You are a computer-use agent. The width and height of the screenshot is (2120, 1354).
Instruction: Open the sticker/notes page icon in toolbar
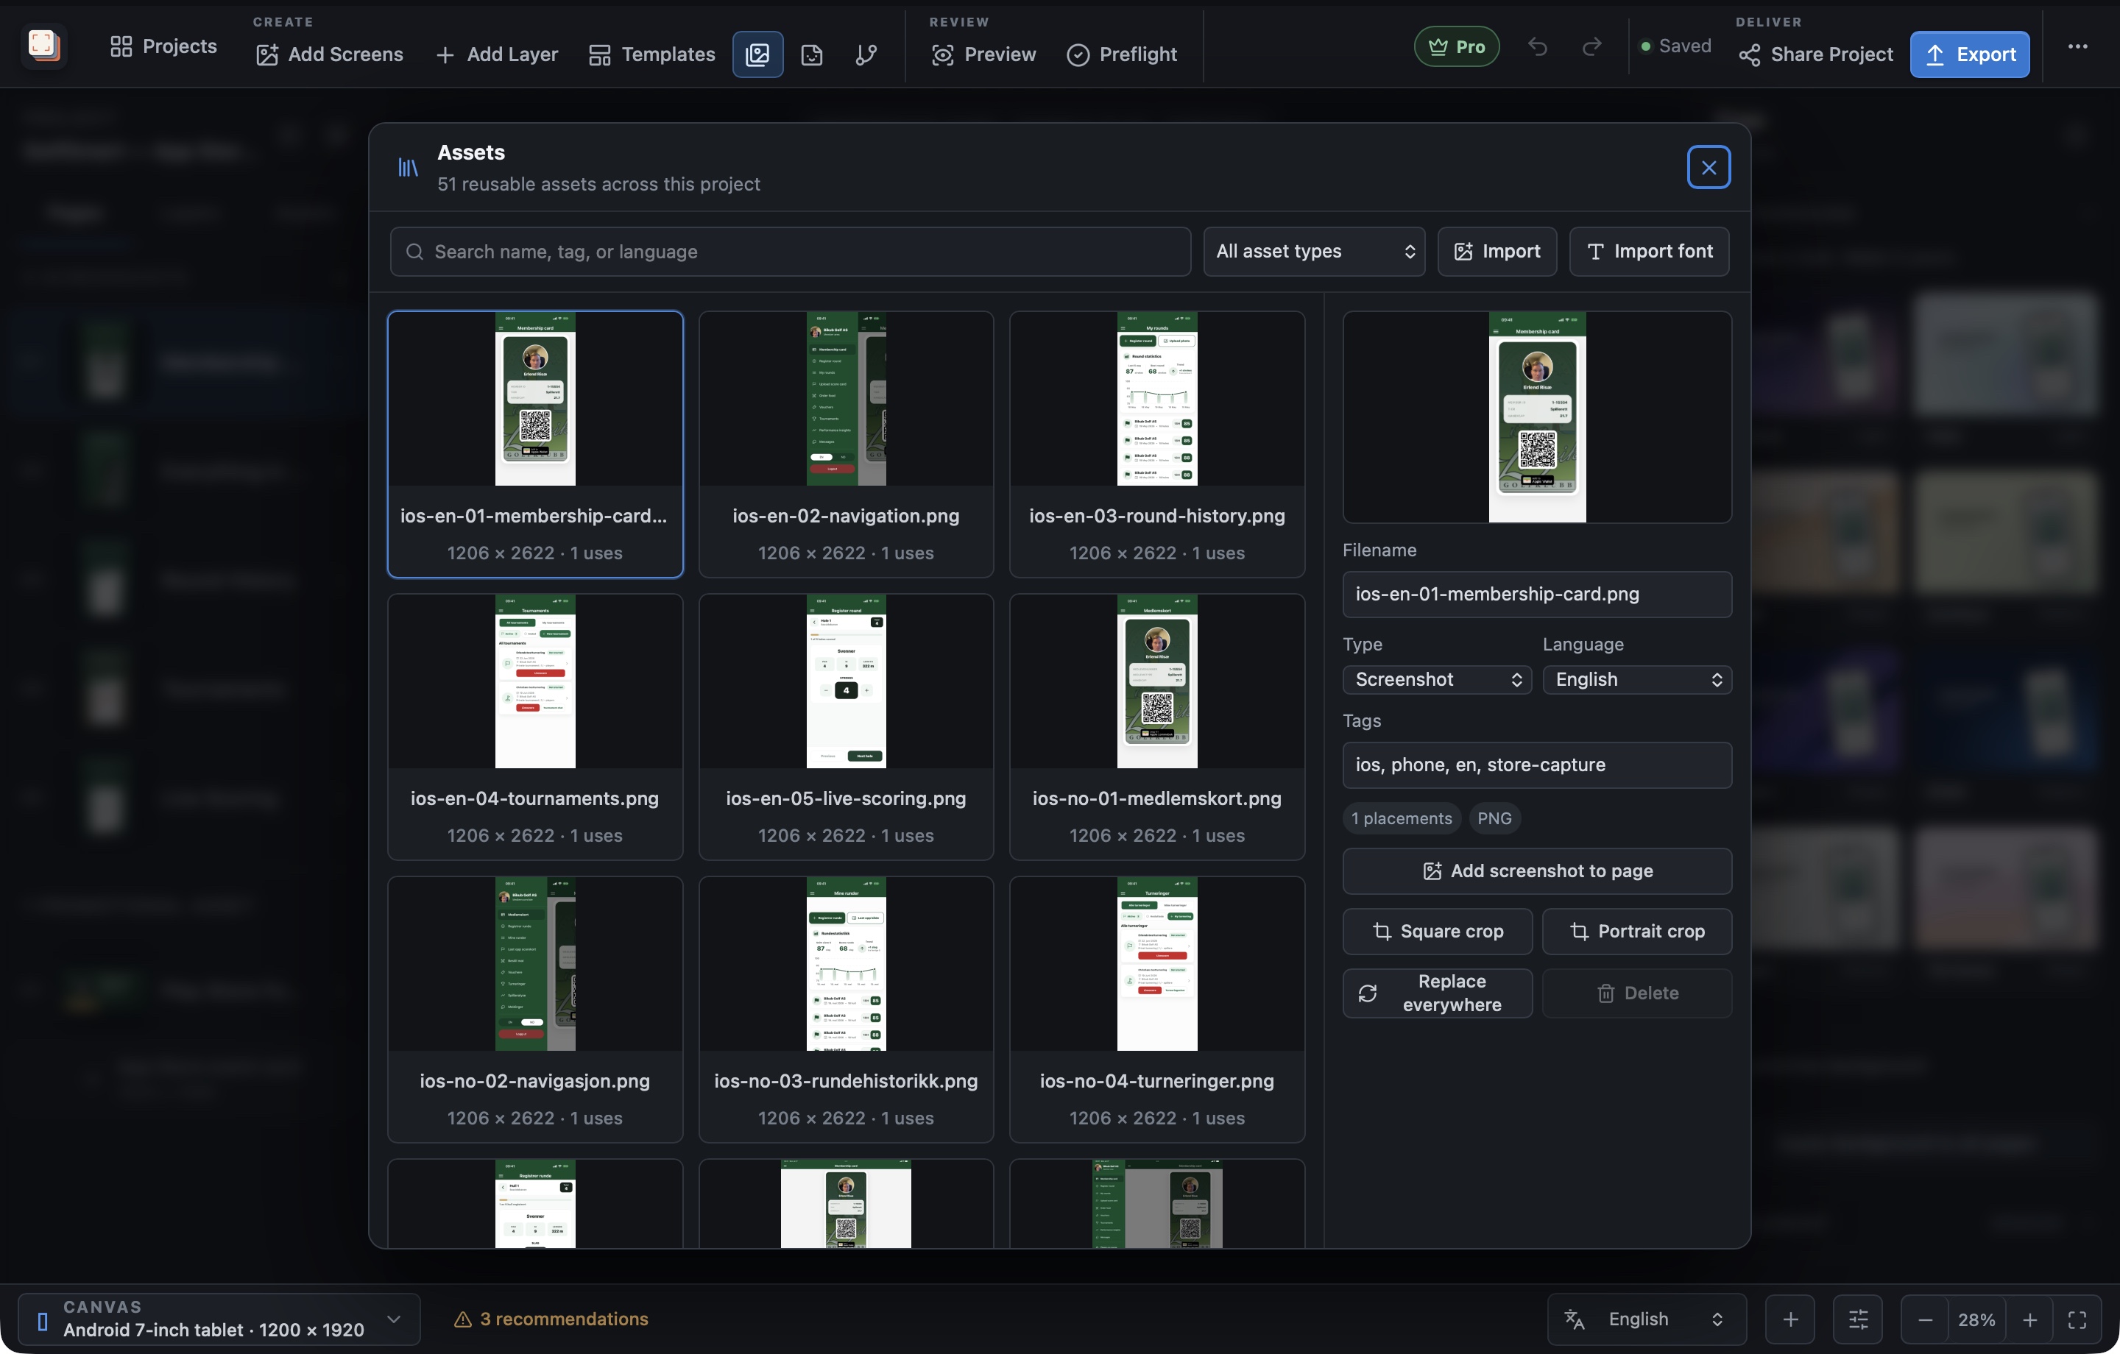click(812, 54)
